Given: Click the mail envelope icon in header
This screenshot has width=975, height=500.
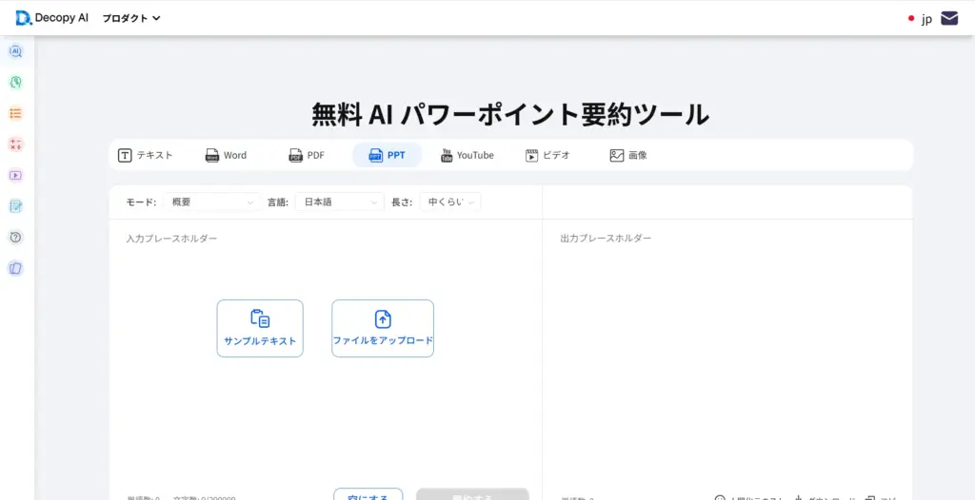Looking at the screenshot, I should pos(949,18).
